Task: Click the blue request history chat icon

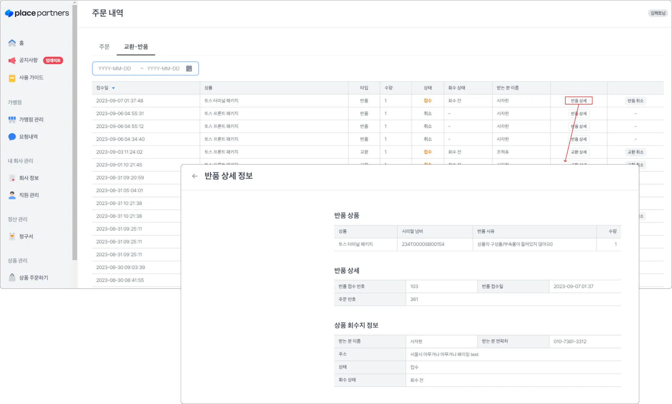Action: click(x=12, y=137)
